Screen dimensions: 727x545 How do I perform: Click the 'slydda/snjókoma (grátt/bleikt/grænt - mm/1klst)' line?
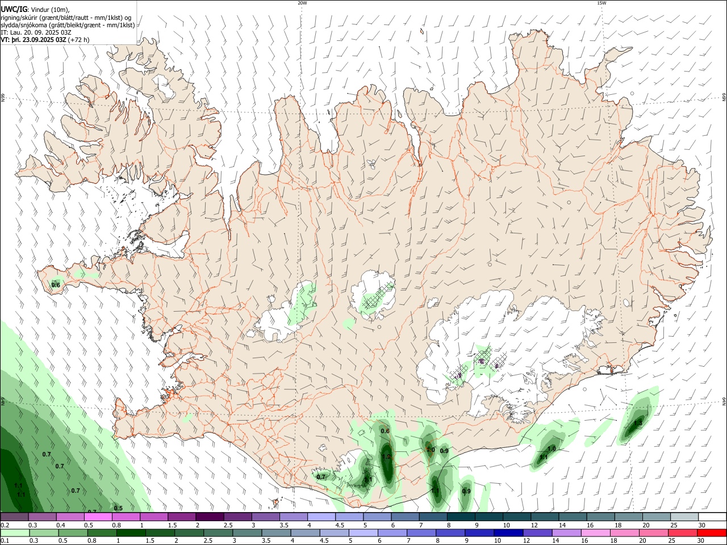pyautogui.click(x=68, y=25)
